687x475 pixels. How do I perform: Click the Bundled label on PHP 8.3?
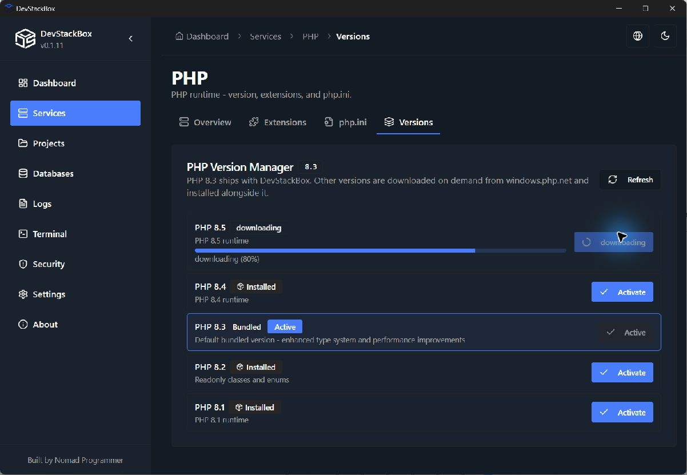point(247,327)
